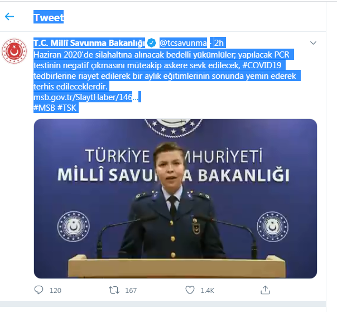Image resolution: width=337 pixels, height=312 pixels.
Task: Click the #TSK hashtag
Action: (x=67, y=108)
